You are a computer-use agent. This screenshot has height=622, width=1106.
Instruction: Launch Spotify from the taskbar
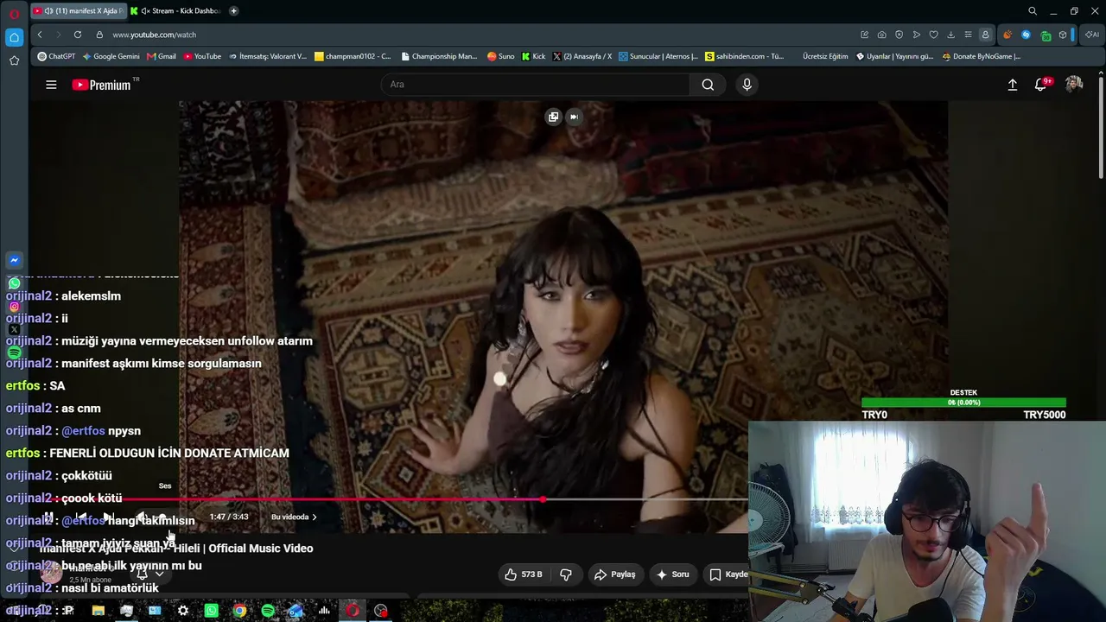point(268,611)
